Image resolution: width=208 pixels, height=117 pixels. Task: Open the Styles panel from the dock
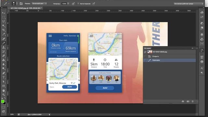(x=202, y=28)
